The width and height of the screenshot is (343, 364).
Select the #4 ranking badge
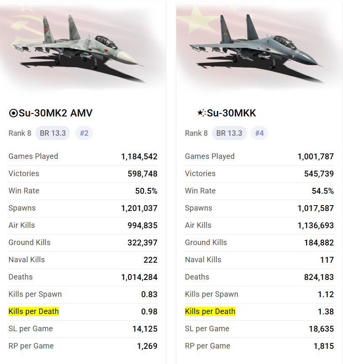(x=259, y=133)
